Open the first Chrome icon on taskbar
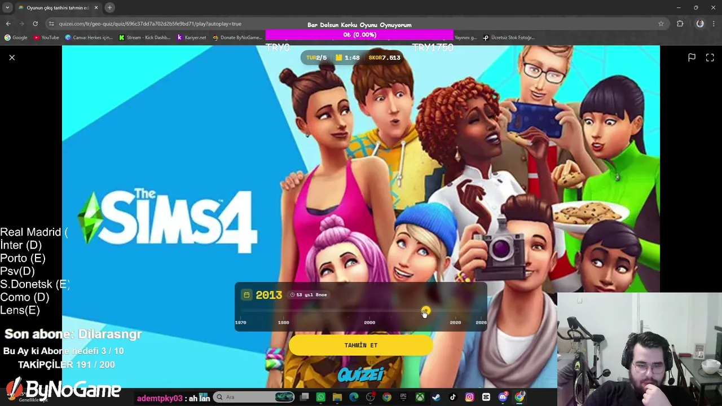Viewport: 722px width, 406px height. click(386, 397)
